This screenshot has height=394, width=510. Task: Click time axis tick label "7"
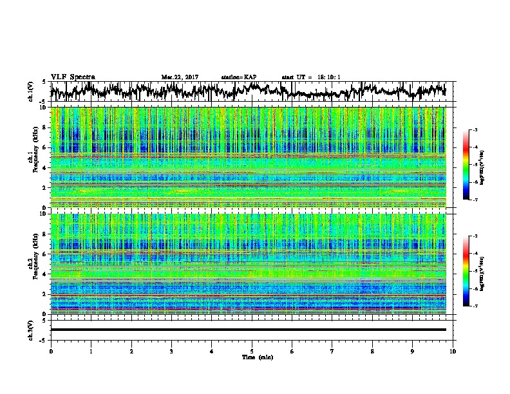pyautogui.click(x=332, y=351)
